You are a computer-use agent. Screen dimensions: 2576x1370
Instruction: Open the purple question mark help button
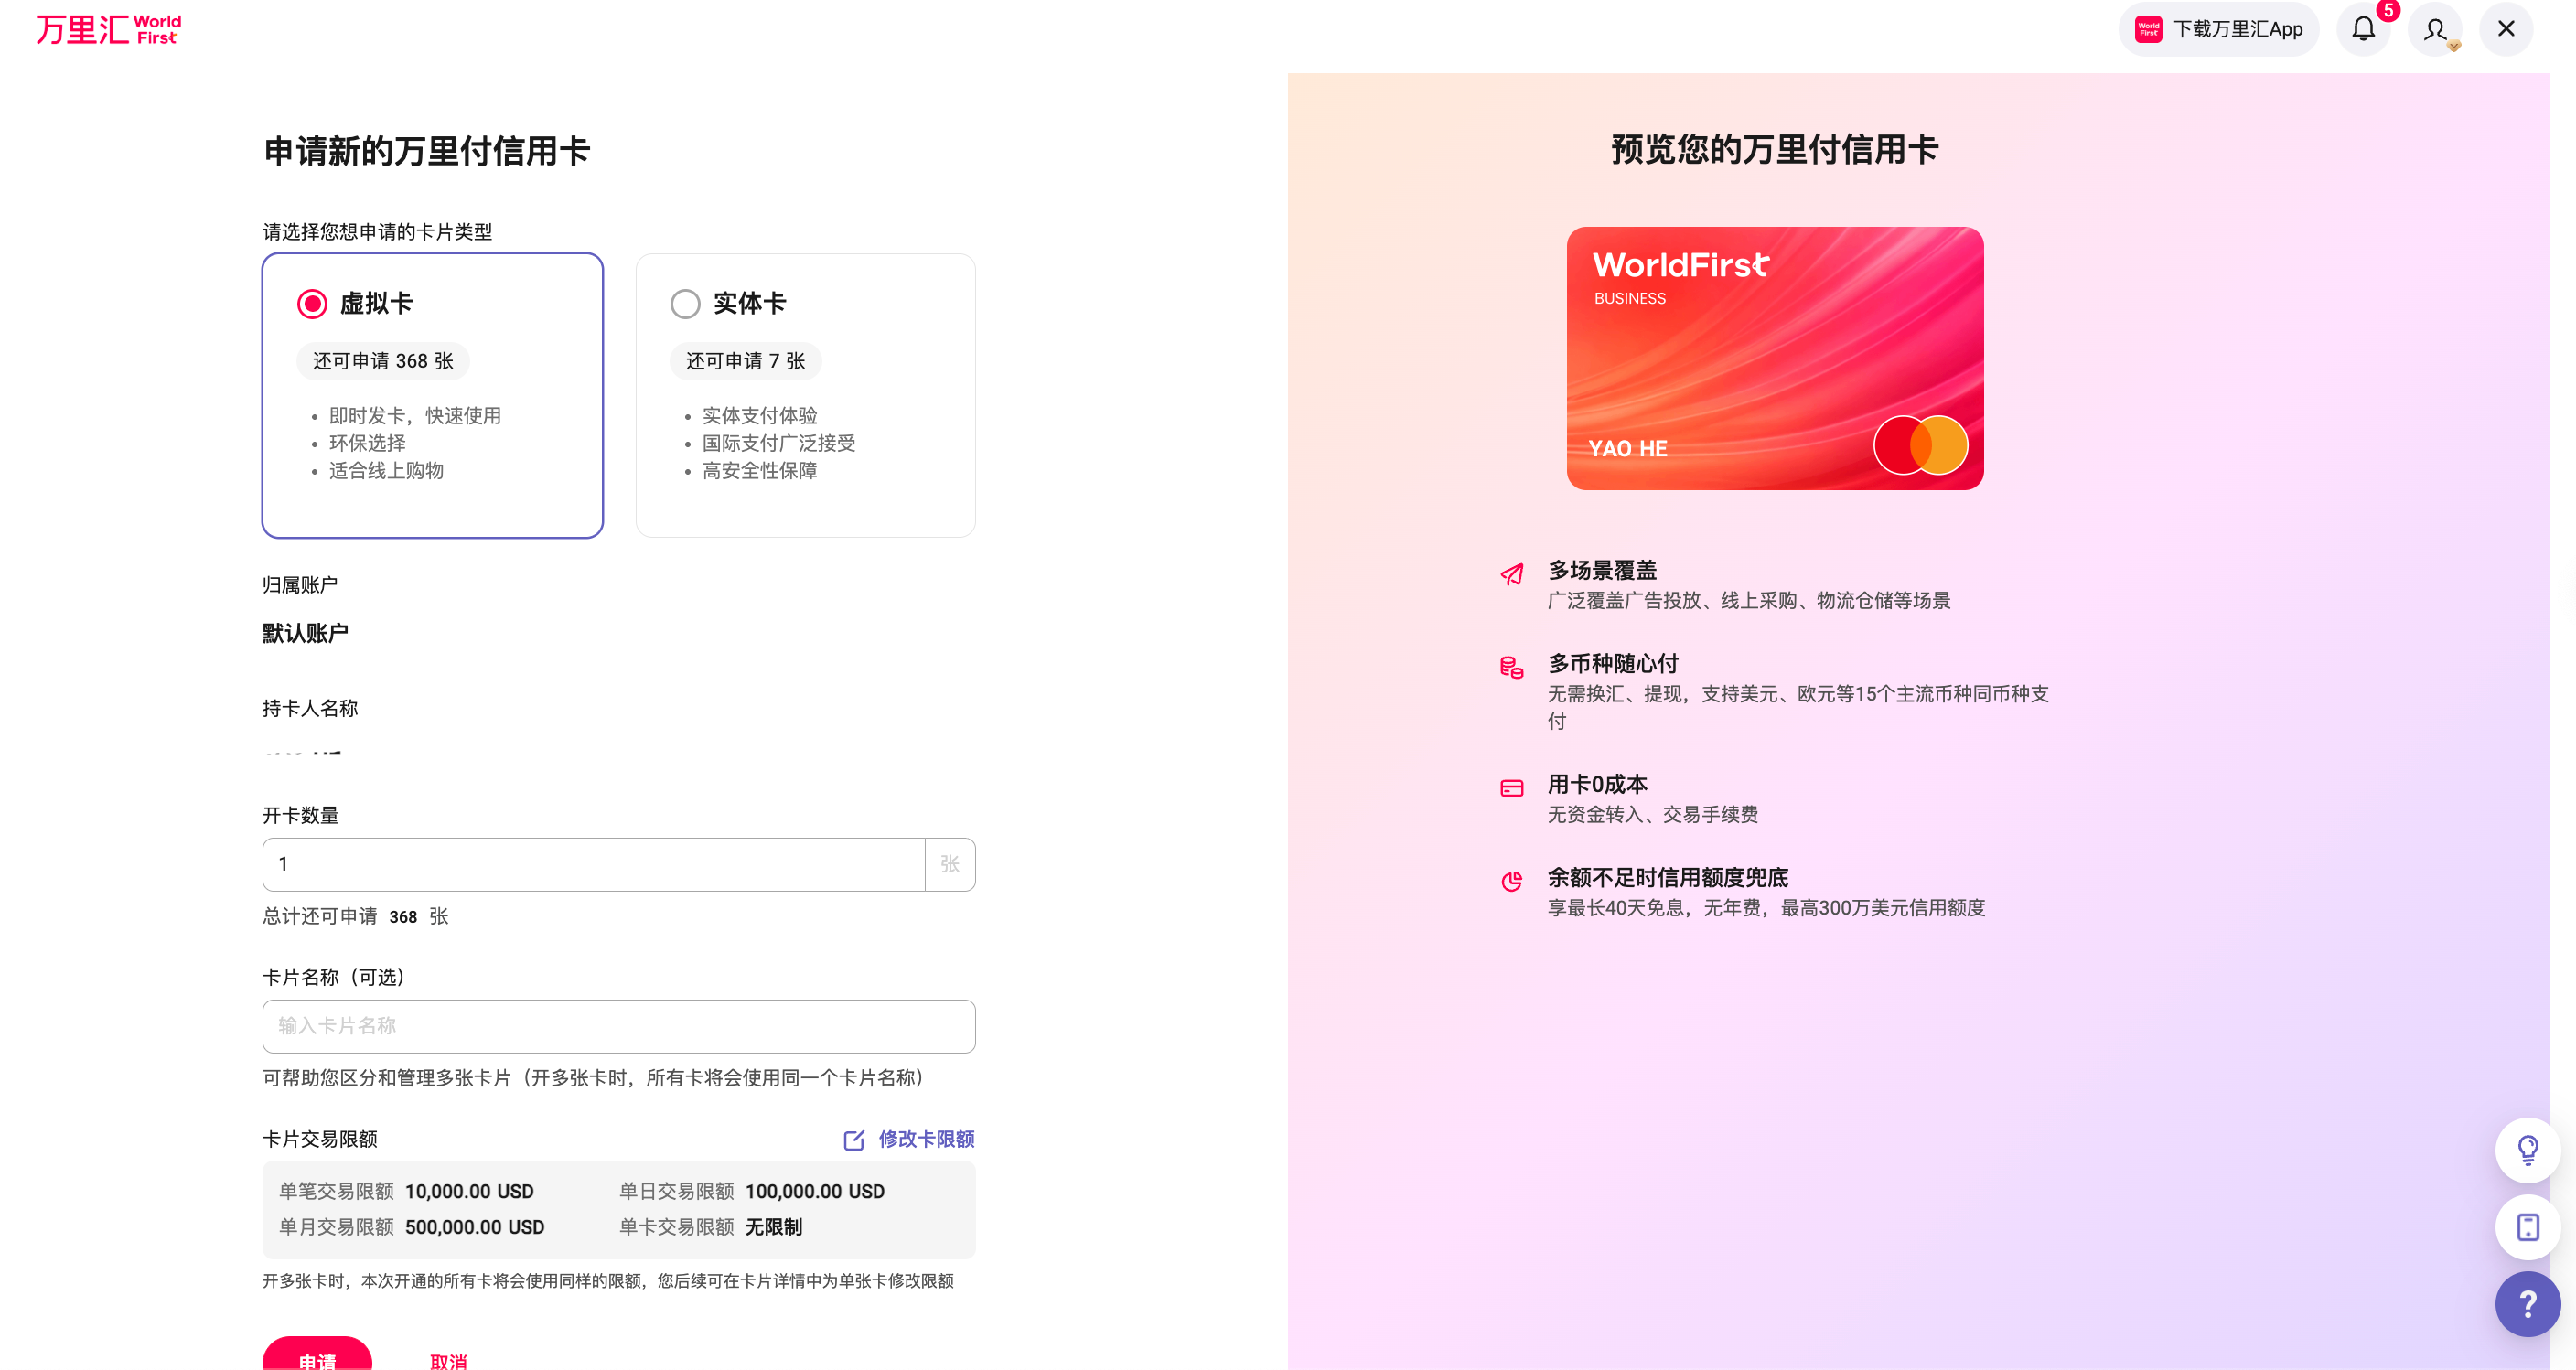click(2527, 1304)
